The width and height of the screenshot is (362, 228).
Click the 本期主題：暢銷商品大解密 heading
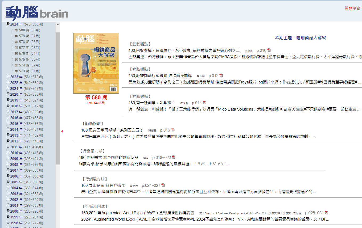click(x=300, y=38)
